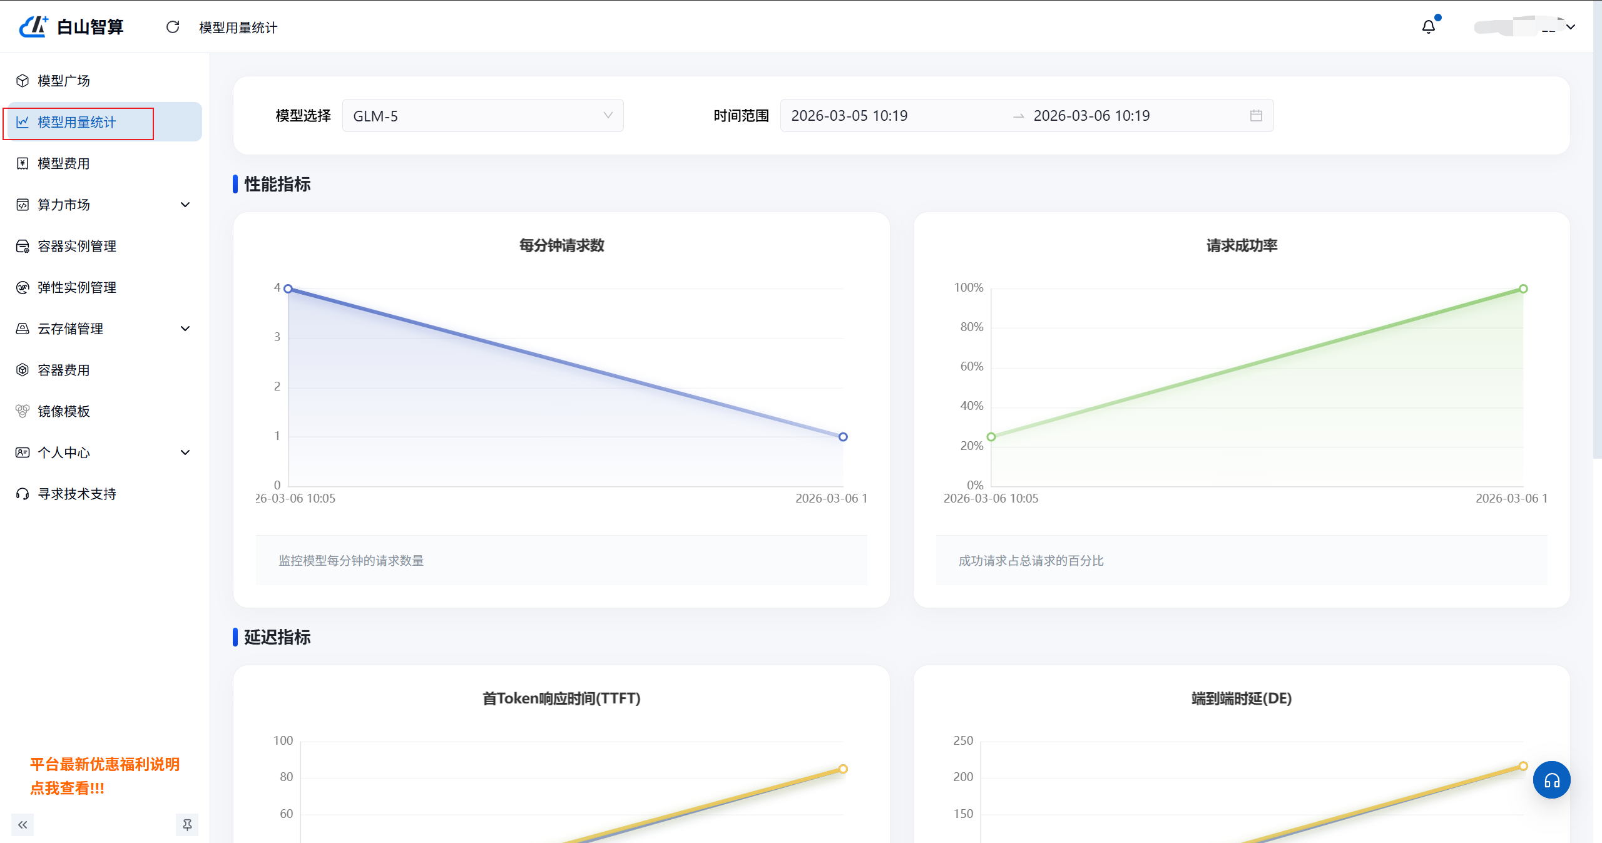The image size is (1602, 843).
Task: Click the 性能指标 section heading
Action: (x=277, y=184)
